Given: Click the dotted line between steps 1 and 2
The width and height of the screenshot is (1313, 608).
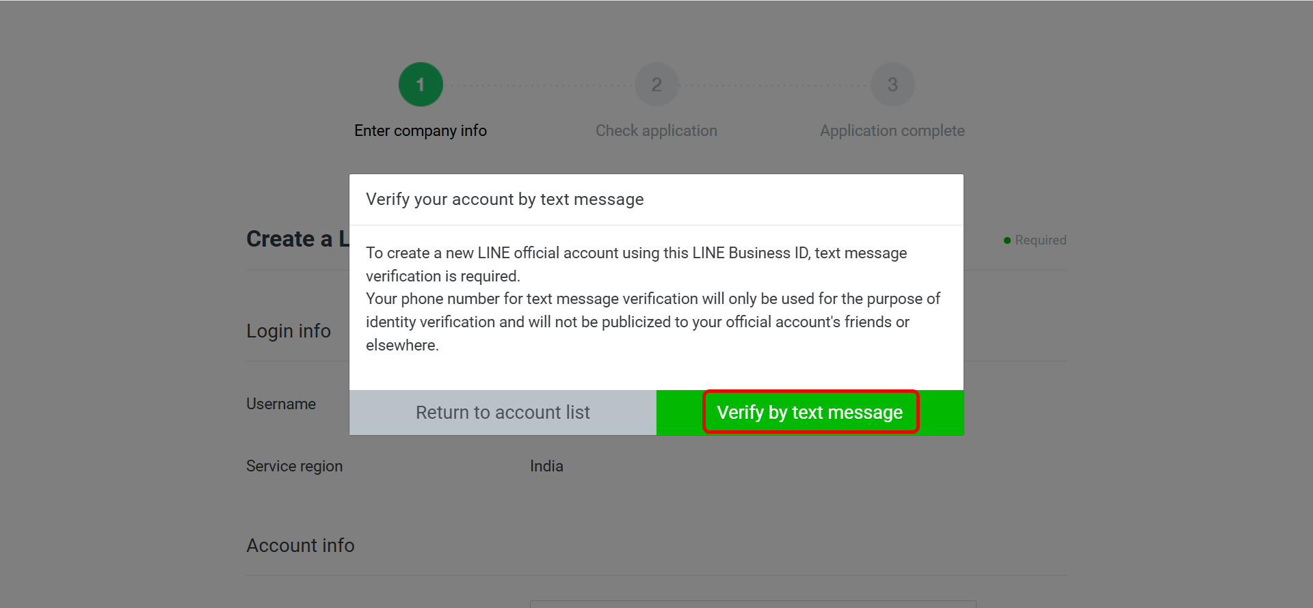Looking at the screenshot, I should (539, 85).
